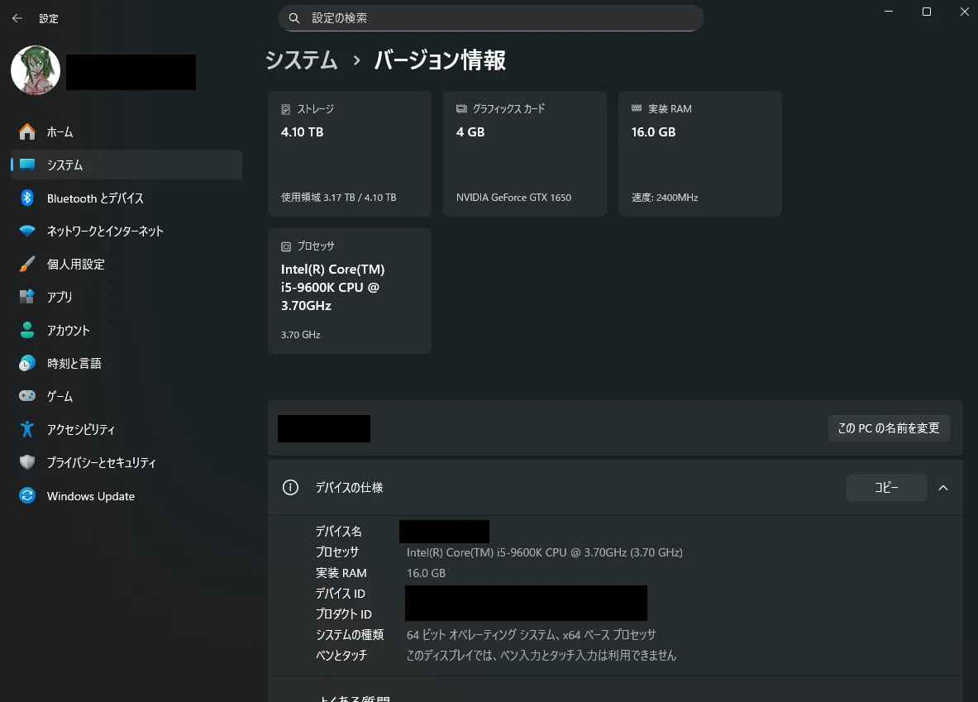Click the プロセッサ i5-9600K card

[x=349, y=291]
